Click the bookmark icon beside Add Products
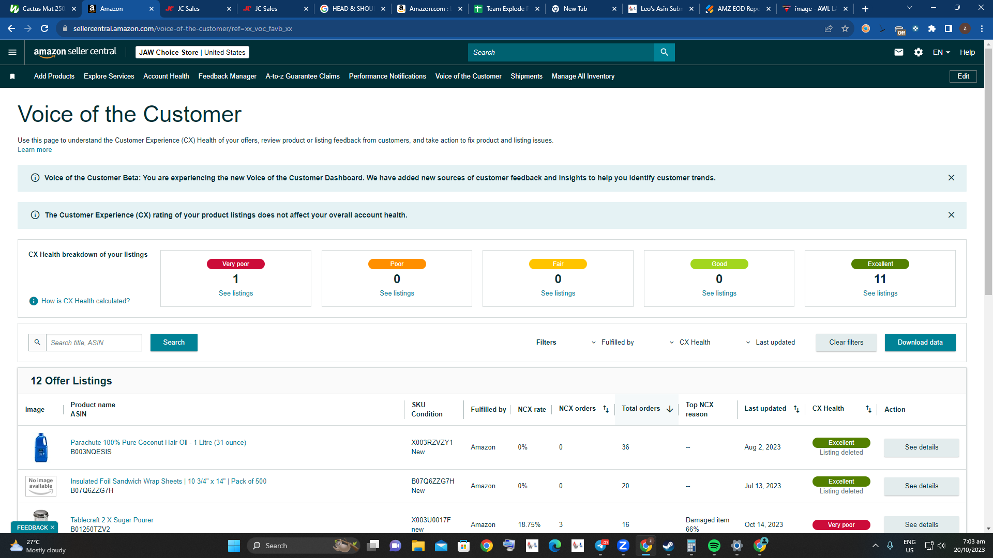This screenshot has width=993, height=558. tap(12, 76)
